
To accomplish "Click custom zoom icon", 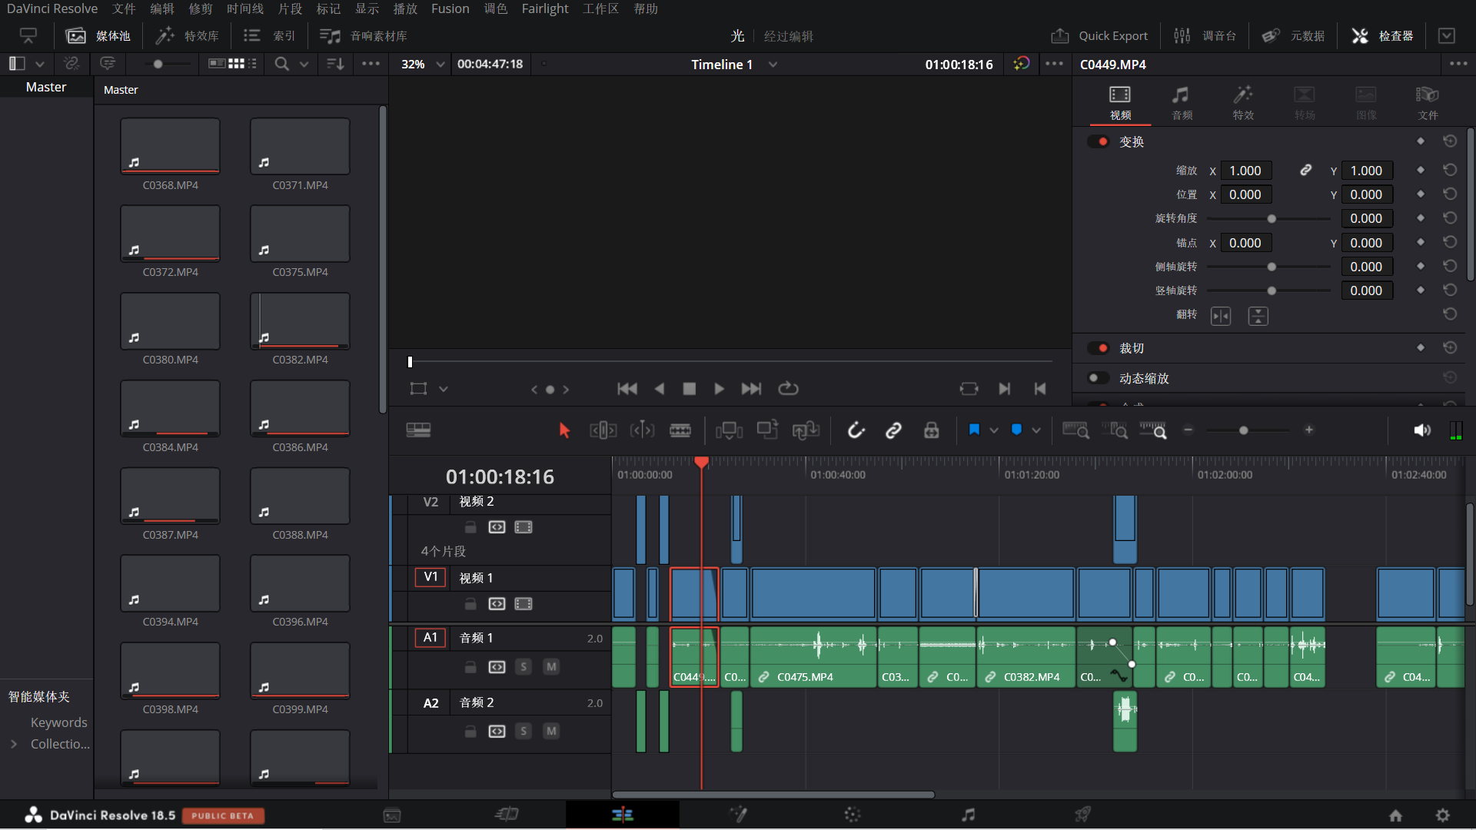I will pos(1153,430).
